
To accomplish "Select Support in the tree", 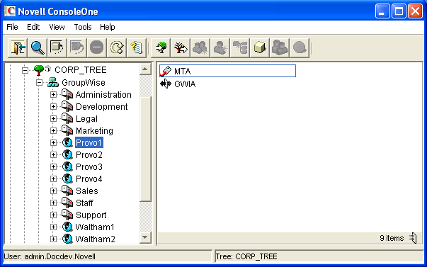I will click(x=91, y=215).
